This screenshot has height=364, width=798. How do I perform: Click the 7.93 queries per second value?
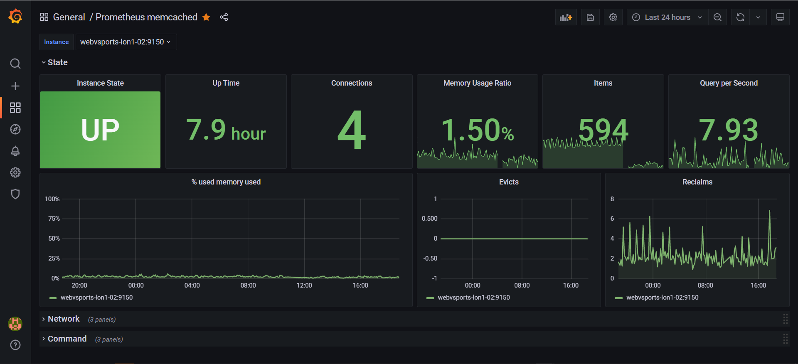coord(729,130)
